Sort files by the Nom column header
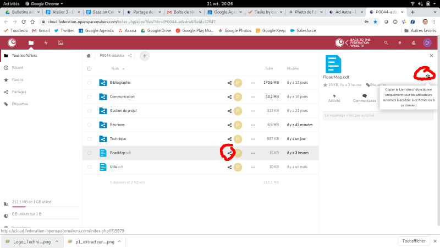The width and height of the screenshot is (440, 248). pos(115,69)
